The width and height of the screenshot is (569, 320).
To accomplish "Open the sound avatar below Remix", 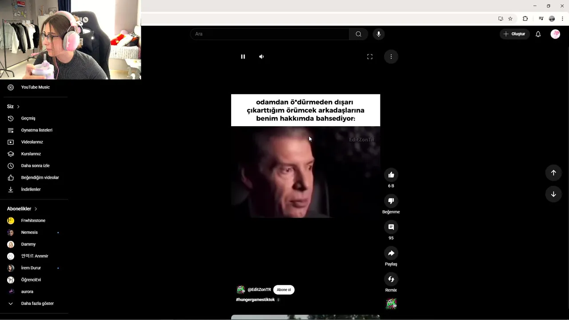I will click(391, 304).
